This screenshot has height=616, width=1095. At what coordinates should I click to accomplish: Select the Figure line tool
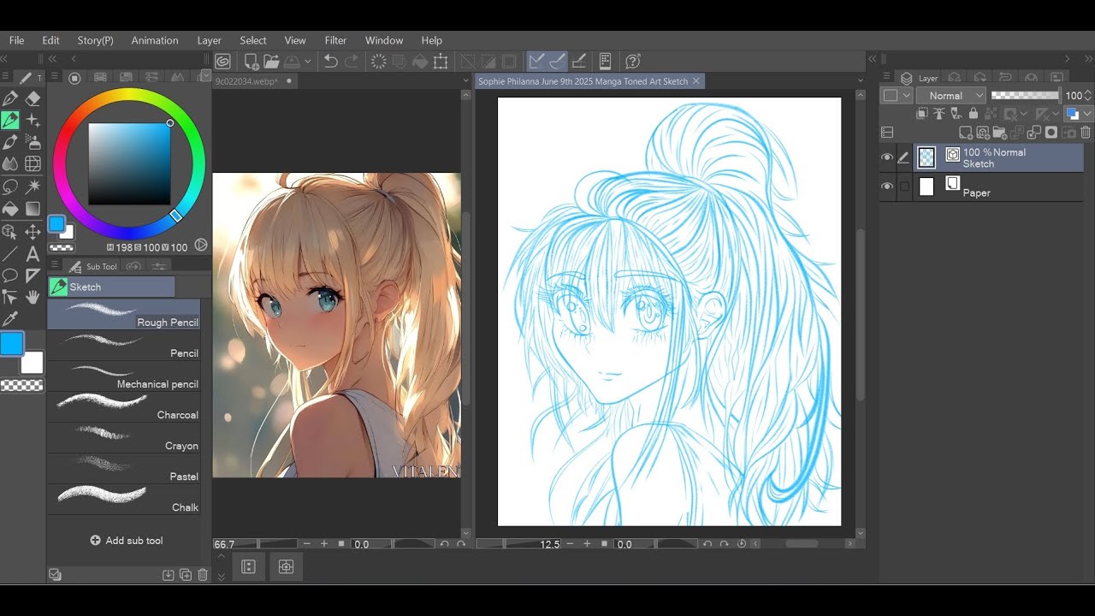click(10, 253)
